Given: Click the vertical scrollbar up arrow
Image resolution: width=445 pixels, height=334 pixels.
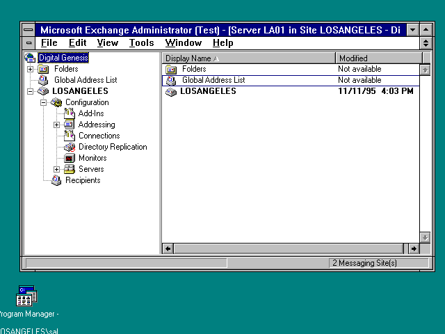Looking at the screenshot, I should point(425,70).
